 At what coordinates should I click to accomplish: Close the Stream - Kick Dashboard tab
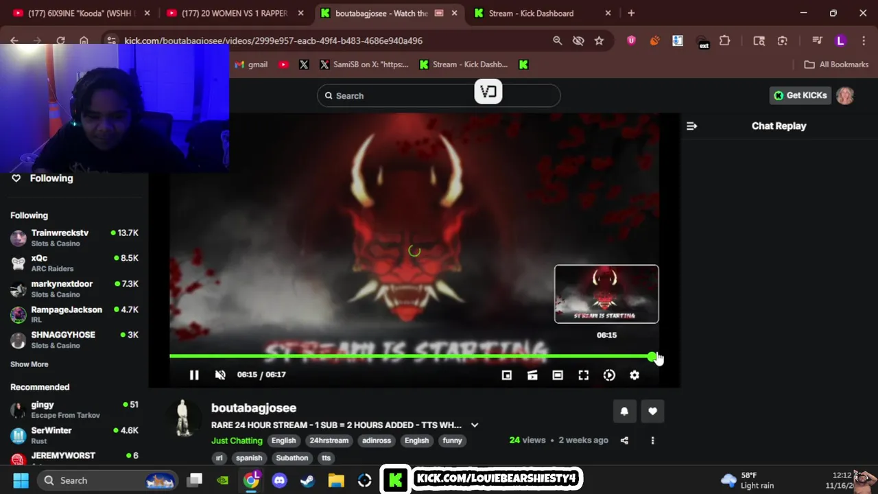point(608,13)
